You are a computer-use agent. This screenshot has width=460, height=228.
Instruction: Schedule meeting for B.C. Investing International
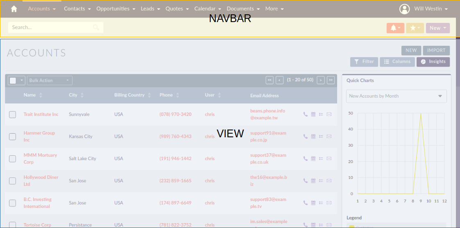[x=313, y=203]
